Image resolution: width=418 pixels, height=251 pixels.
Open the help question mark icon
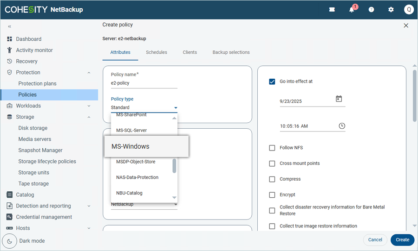[x=371, y=10]
